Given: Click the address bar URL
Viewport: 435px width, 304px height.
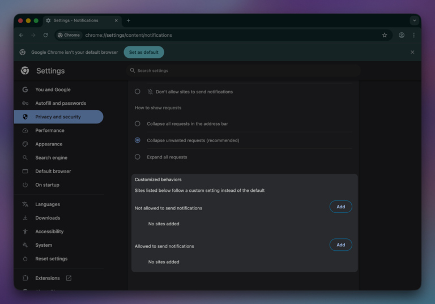Looking at the screenshot, I should (129, 35).
